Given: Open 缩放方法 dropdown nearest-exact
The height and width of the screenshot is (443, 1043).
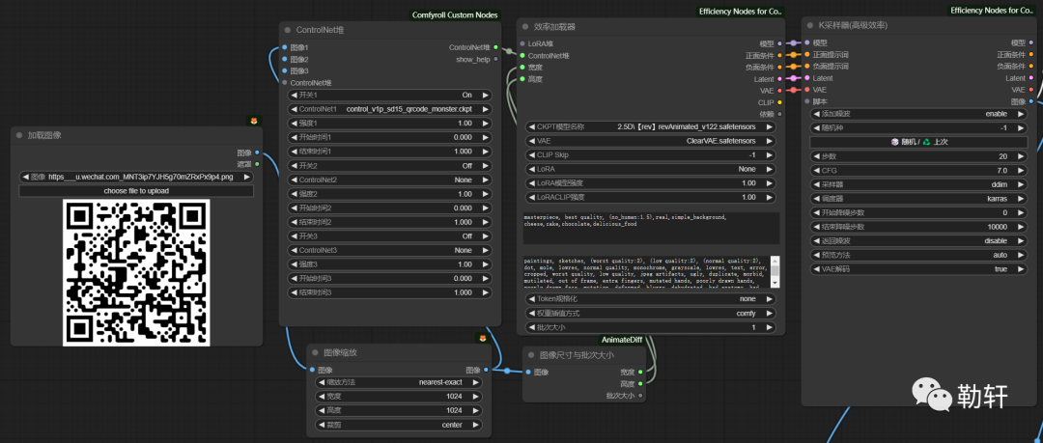Looking at the screenshot, I should tap(399, 382).
